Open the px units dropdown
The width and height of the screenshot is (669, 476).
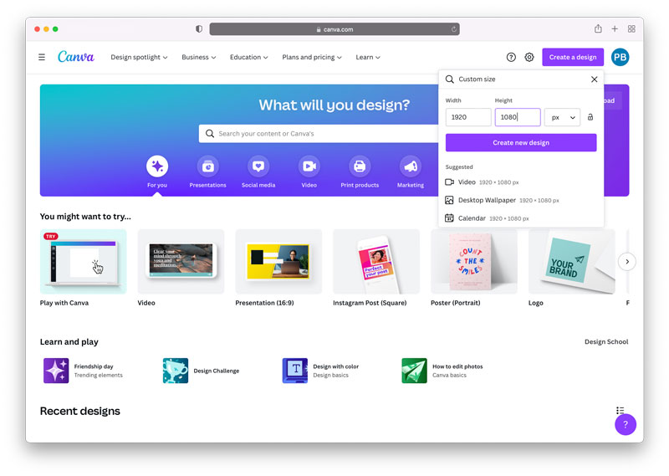[562, 117]
